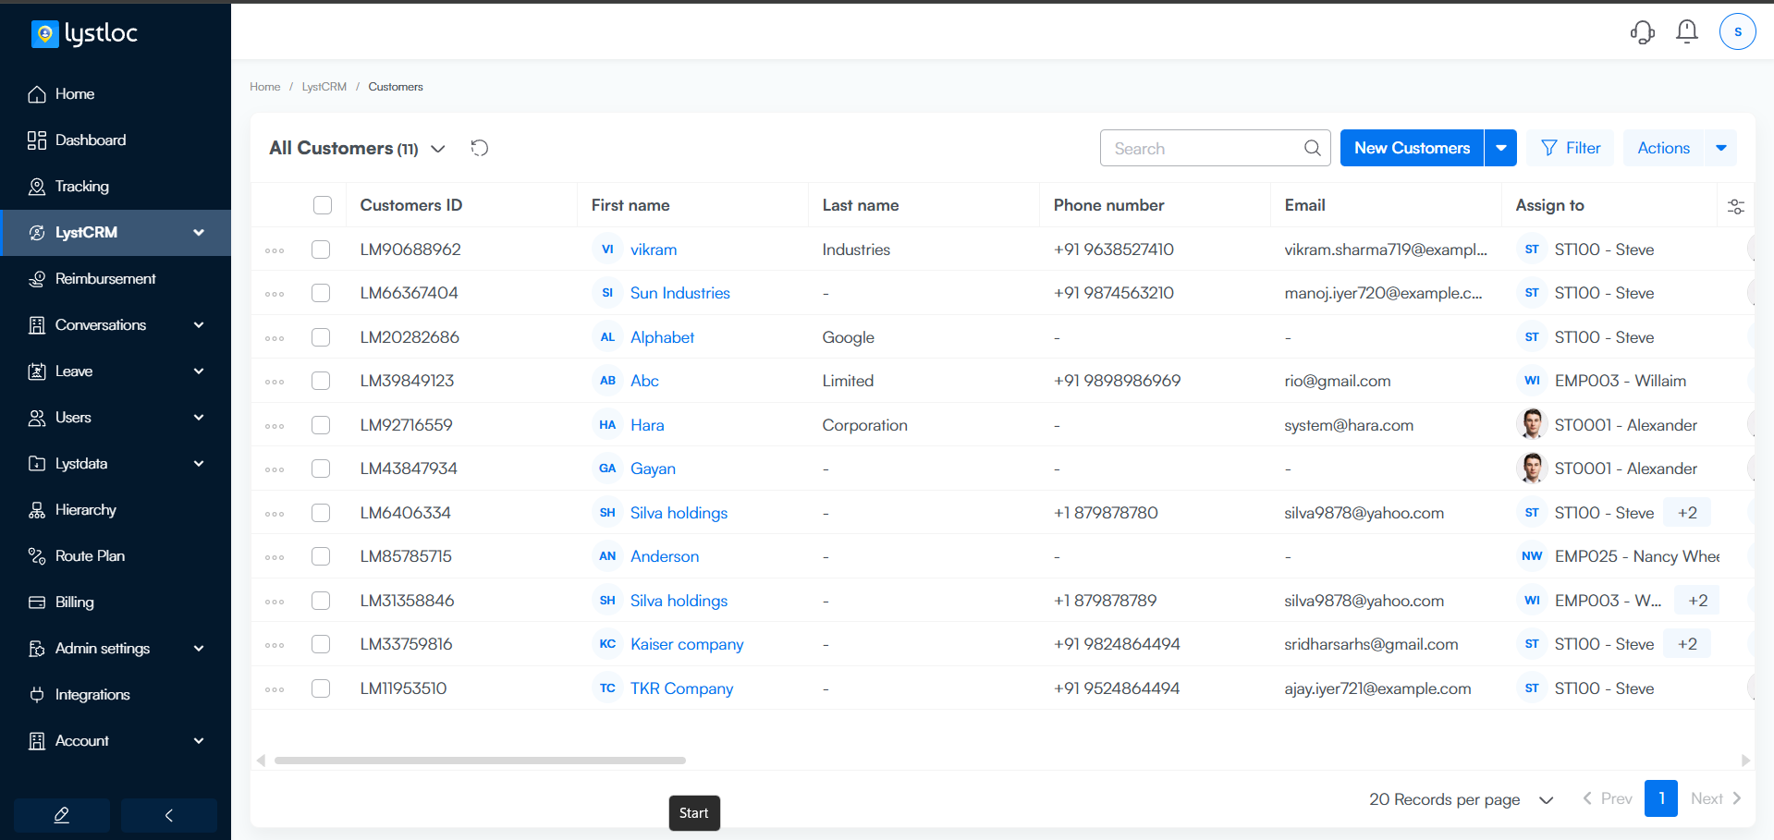This screenshot has height=840, width=1774.
Task: Click the Filter button
Action: click(x=1570, y=148)
